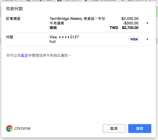Select the 你的付款 dialog title

pos(15,9)
